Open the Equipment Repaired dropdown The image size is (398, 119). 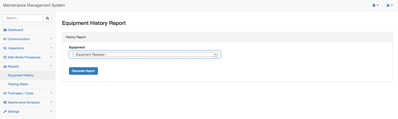145,55
